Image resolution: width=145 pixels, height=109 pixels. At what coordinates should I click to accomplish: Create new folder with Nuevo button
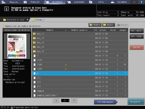point(109,25)
